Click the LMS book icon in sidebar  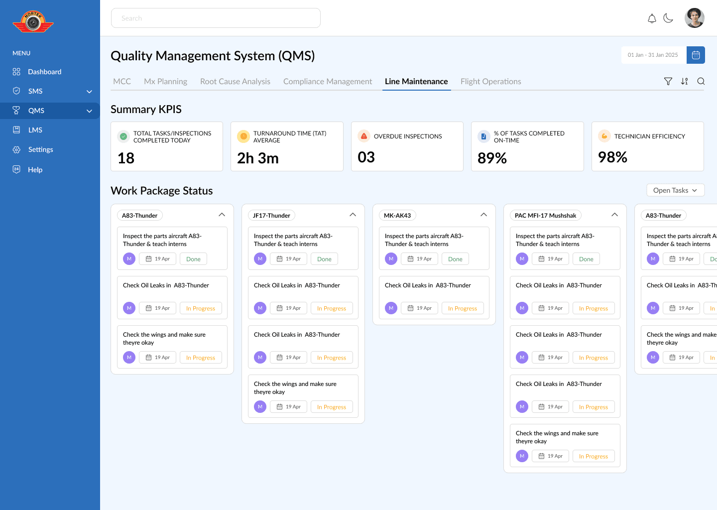[x=16, y=130]
